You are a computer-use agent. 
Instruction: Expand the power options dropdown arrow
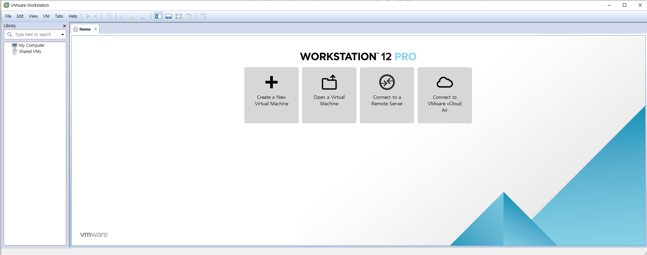tap(95, 16)
